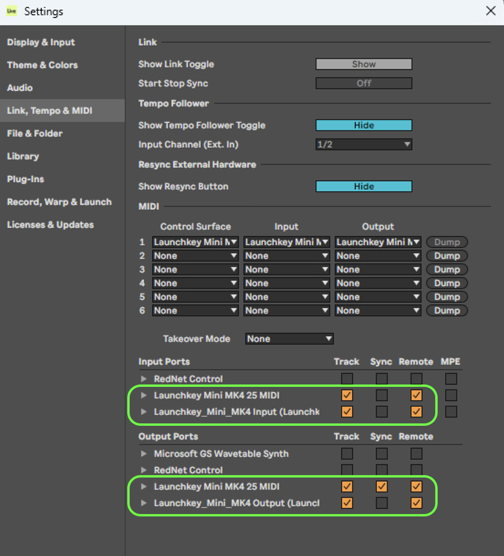
Task: Enable Track for RedNet Control input
Action: (x=347, y=379)
